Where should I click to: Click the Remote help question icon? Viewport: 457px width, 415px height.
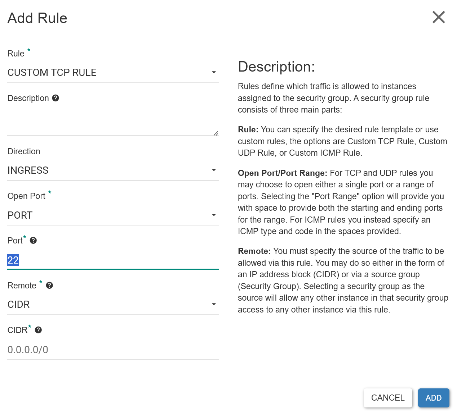point(50,286)
